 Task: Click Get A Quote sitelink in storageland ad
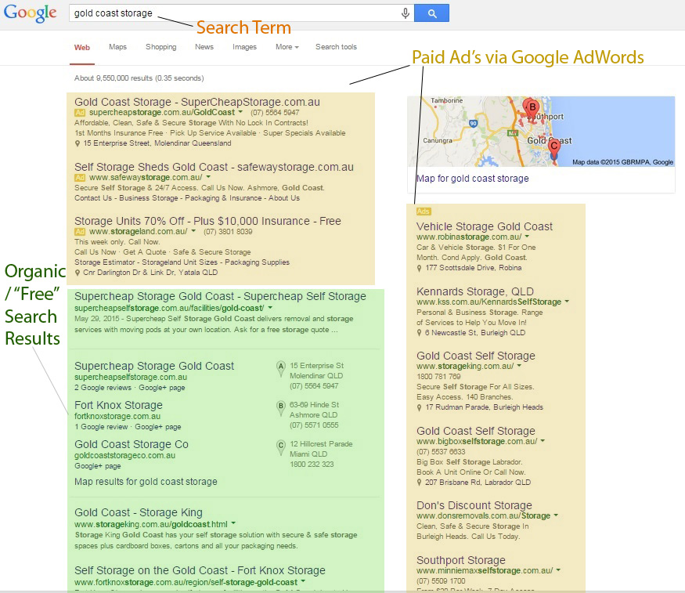point(145,252)
